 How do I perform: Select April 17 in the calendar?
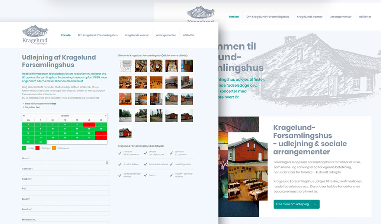click(53, 133)
